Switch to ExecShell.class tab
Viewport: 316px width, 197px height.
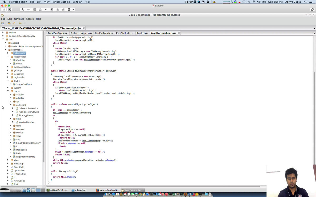coord(124,33)
